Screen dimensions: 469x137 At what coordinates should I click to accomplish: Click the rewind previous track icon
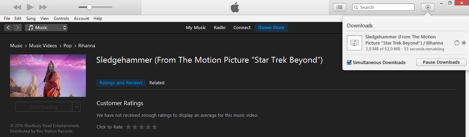(17, 7)
